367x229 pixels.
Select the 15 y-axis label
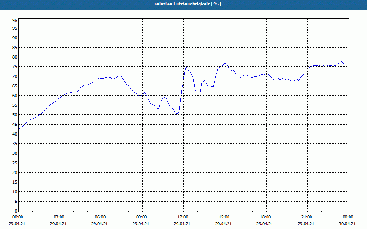[x=15, y=182]
